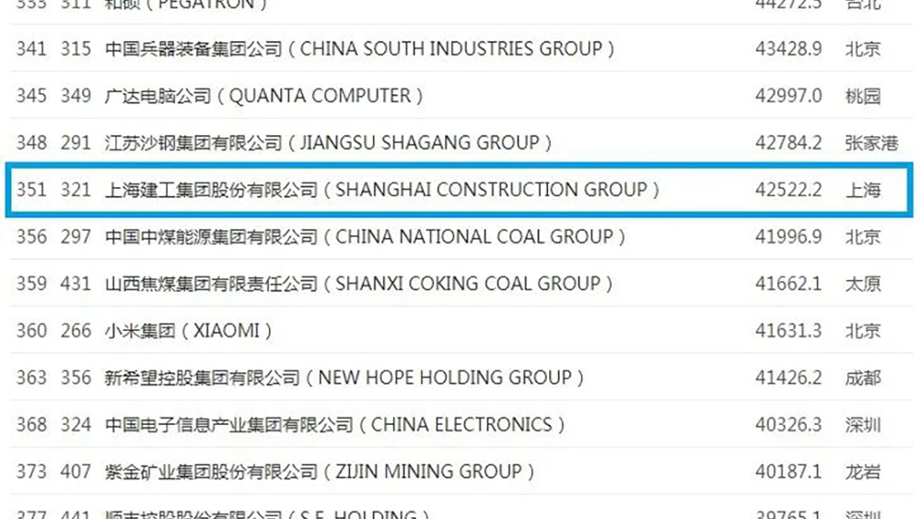The height and width of the screenshot is (519, 921).
Task: Select the New Hope Holding Group name
Action: tap(344, 378)
